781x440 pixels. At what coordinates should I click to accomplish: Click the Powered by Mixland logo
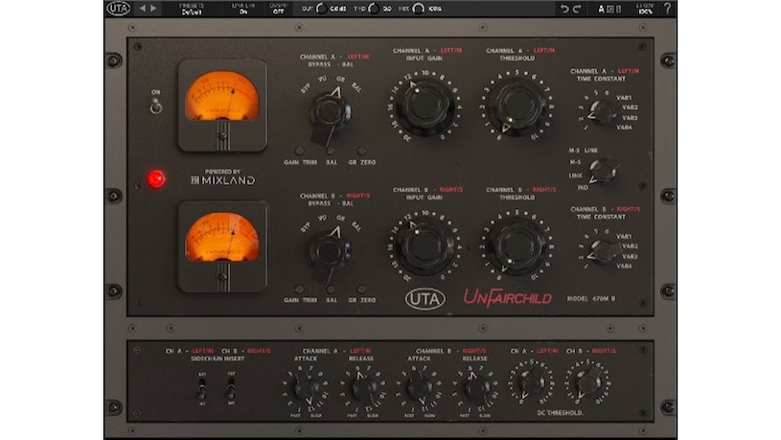(x=222, y=177)
